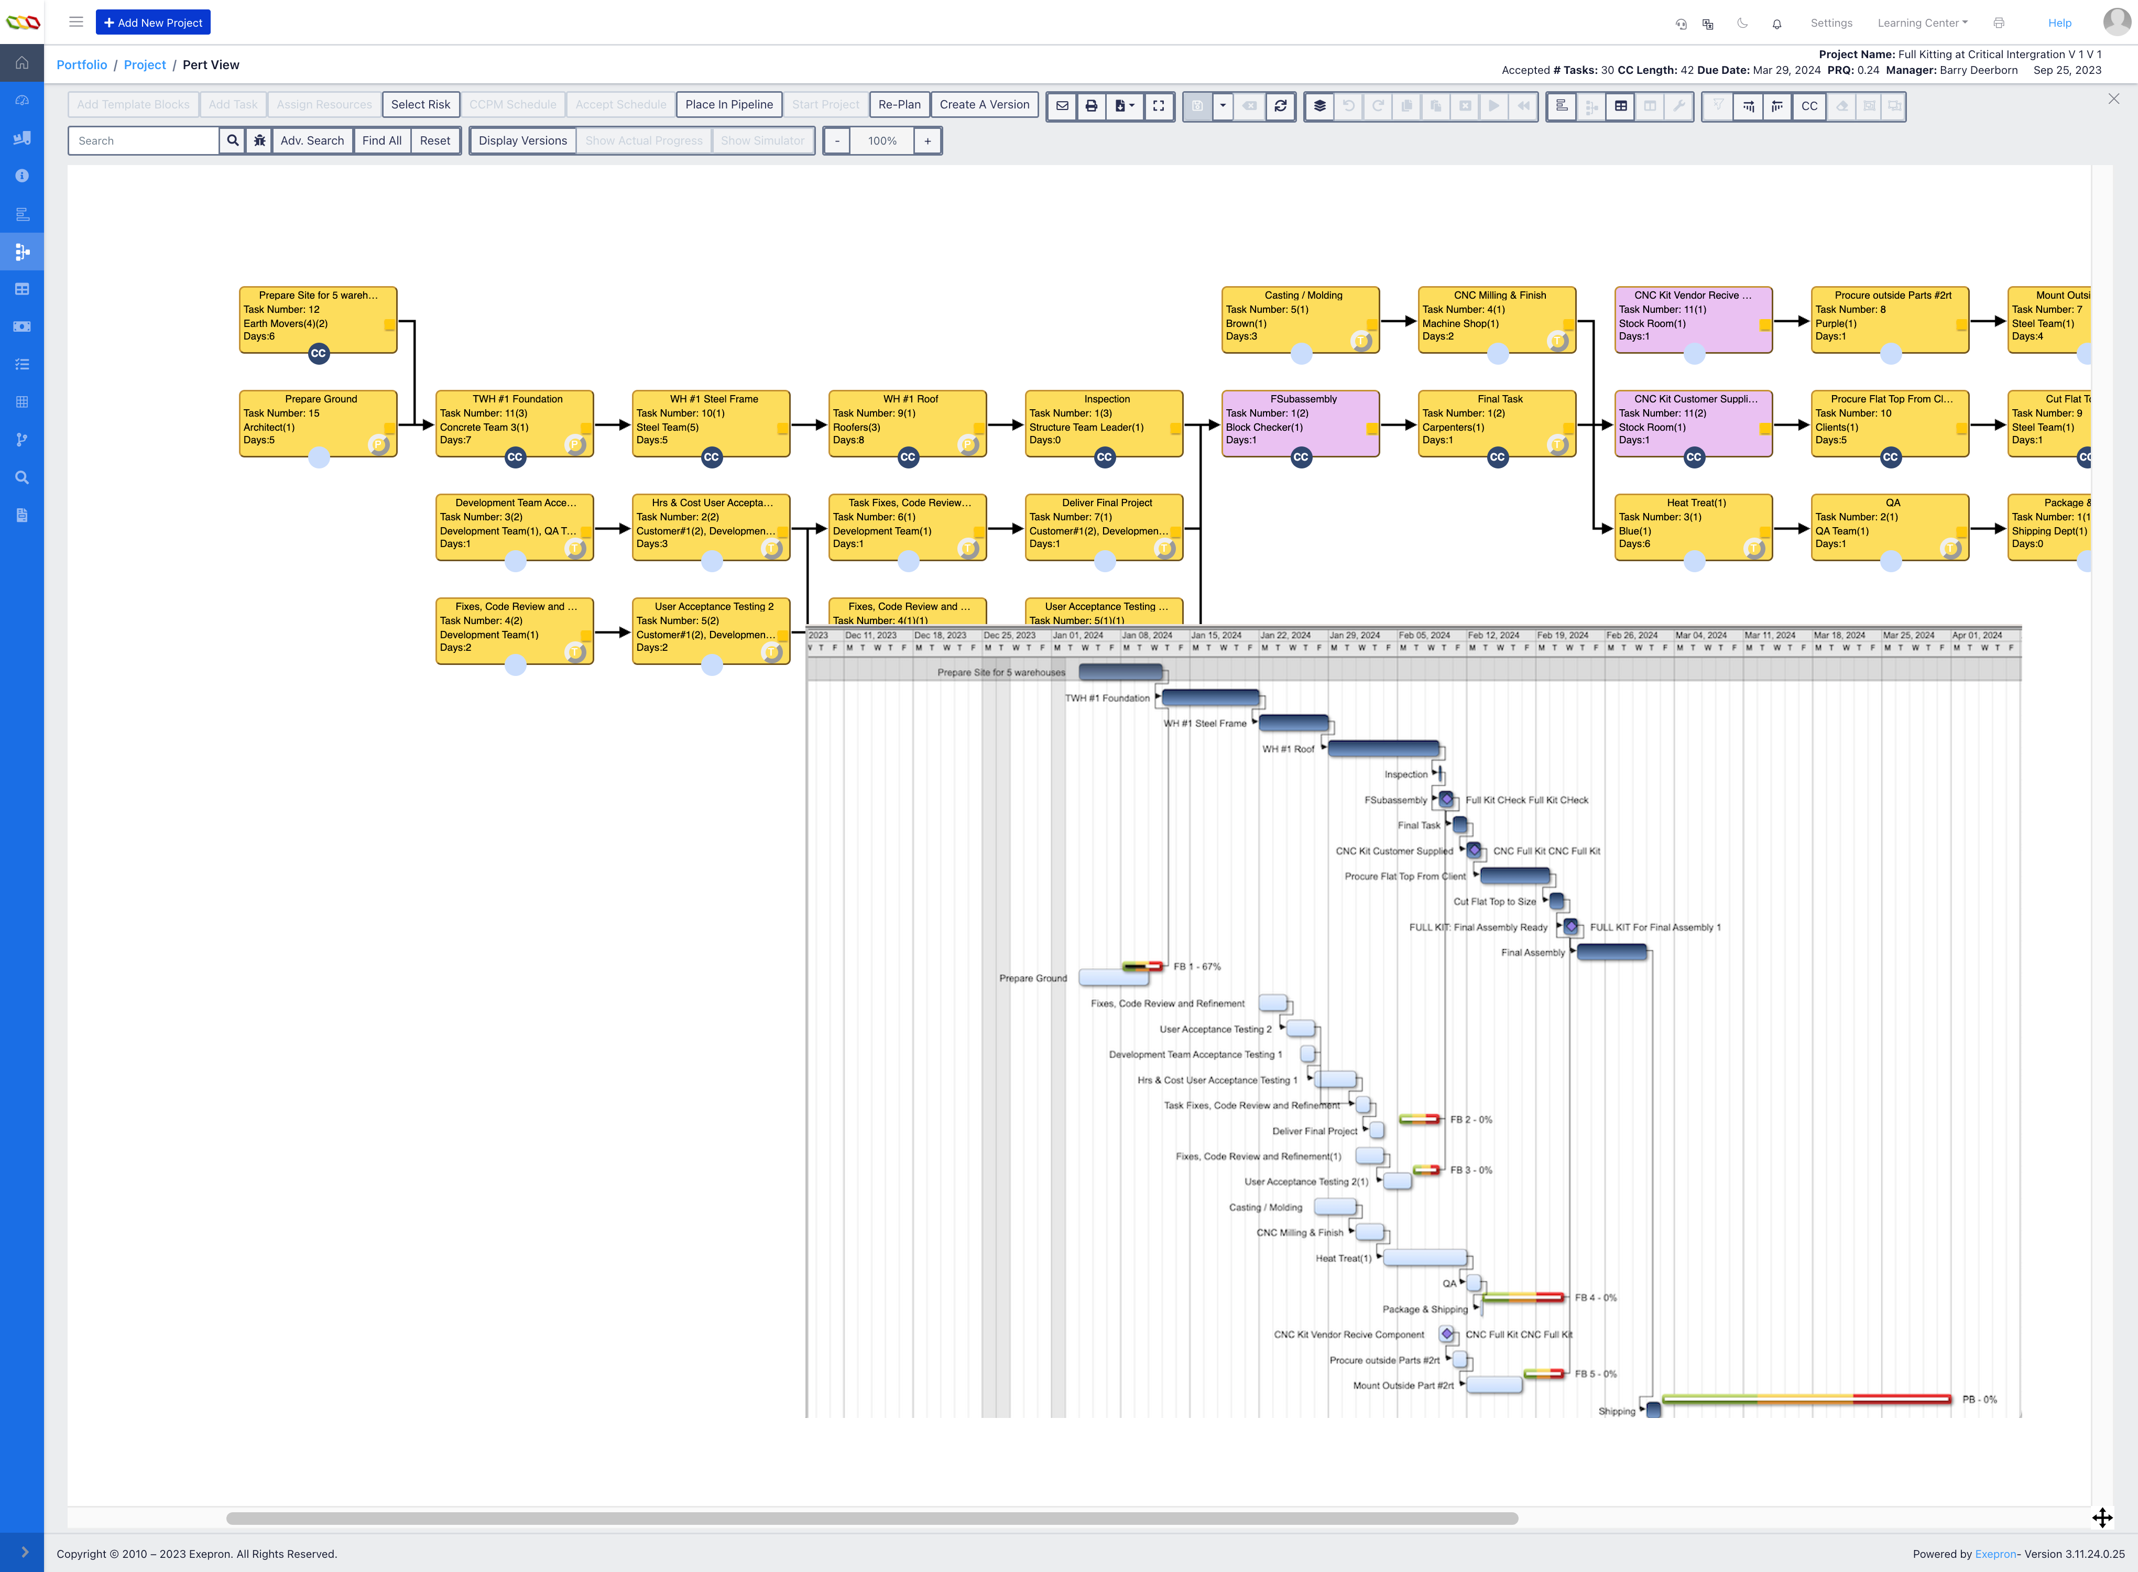Click the layers stack toolbar icon

pyautogui.click(x=1319, y=106)
